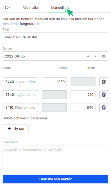Viewport: 111px width, 187px height.
Task: Increase the date with up chevron
Action: [x=95, y=56]
